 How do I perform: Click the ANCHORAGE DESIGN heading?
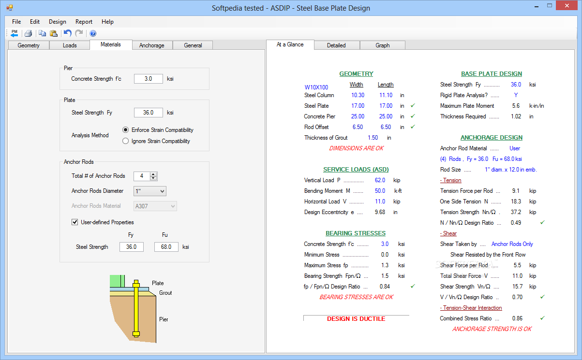492,138
